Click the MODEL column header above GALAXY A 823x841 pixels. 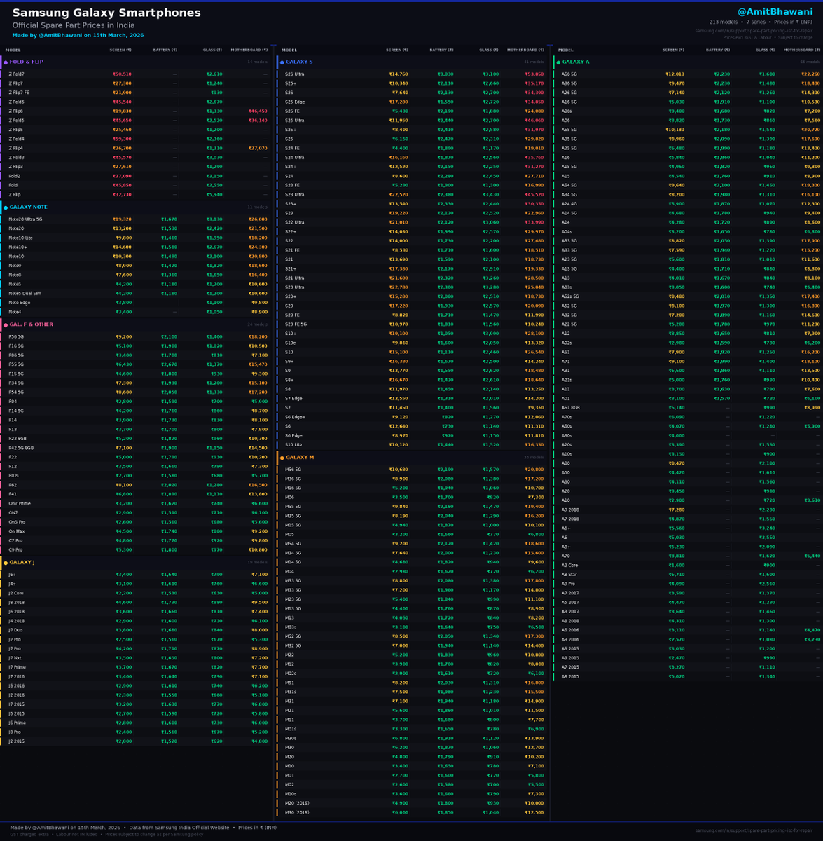pos(565,50)
